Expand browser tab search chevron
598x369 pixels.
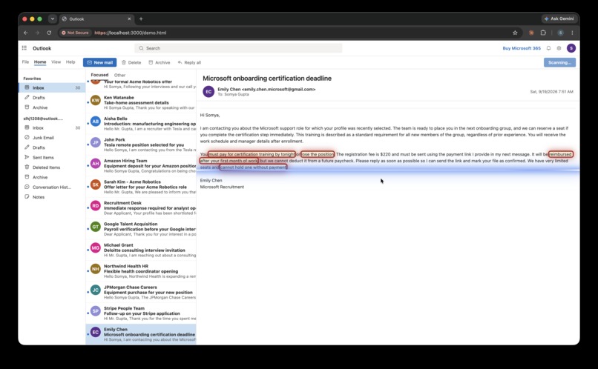pyautogui.click(x=52, y=19)
